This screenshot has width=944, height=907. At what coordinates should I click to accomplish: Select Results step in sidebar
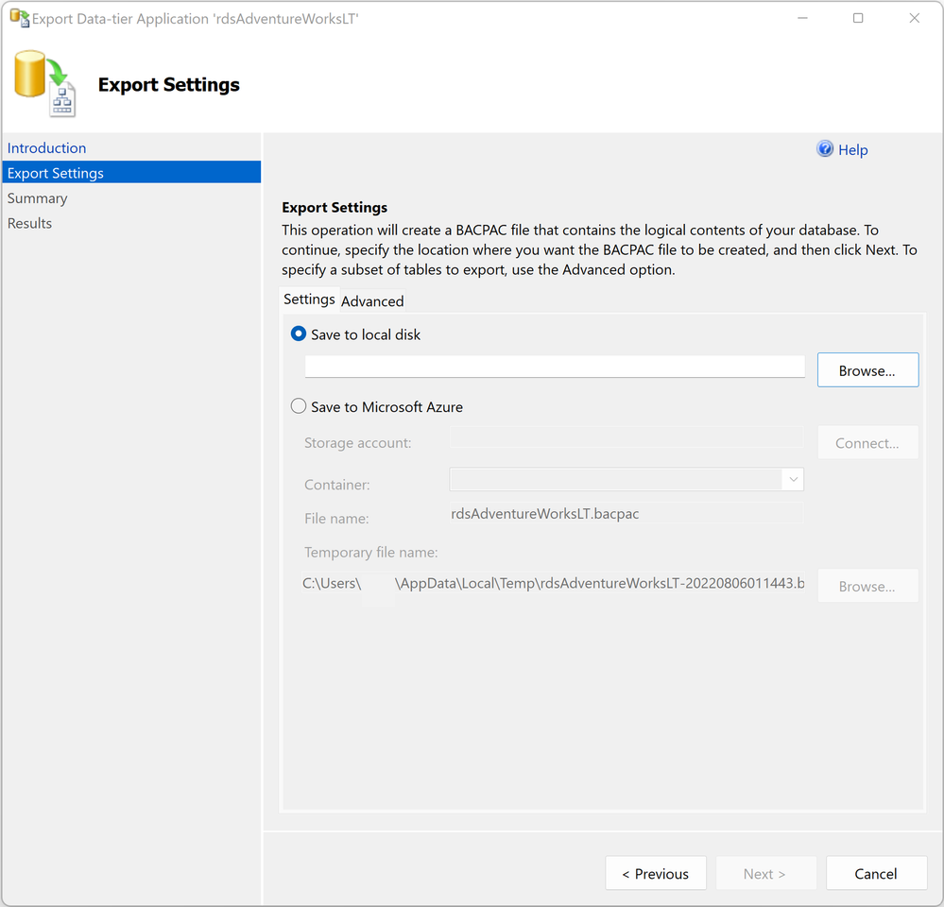point(29,223)
